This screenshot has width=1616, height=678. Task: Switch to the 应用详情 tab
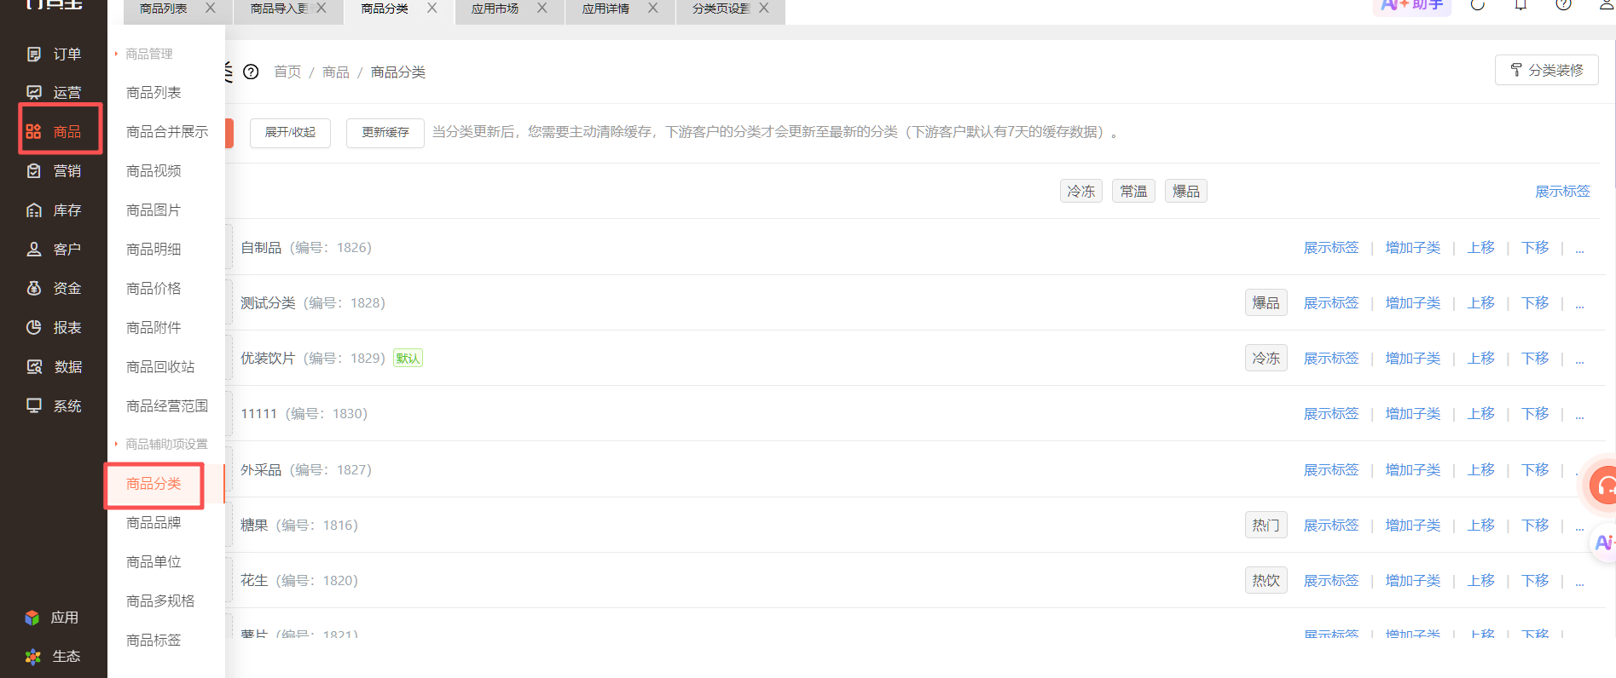[606, 9]
